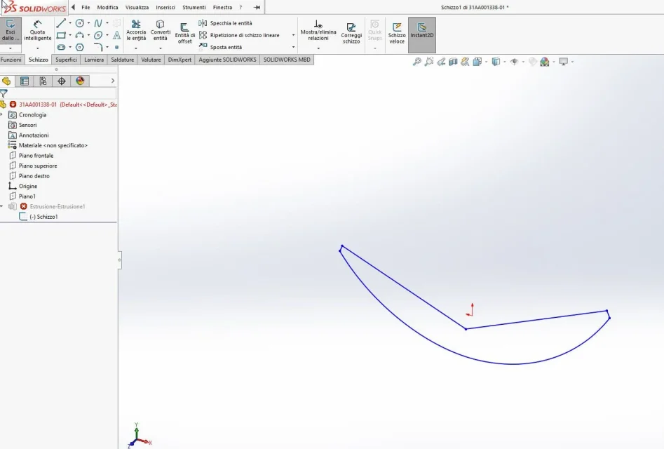
Task: Open Correggi schizzo repair tool
Action: (351, 33)
